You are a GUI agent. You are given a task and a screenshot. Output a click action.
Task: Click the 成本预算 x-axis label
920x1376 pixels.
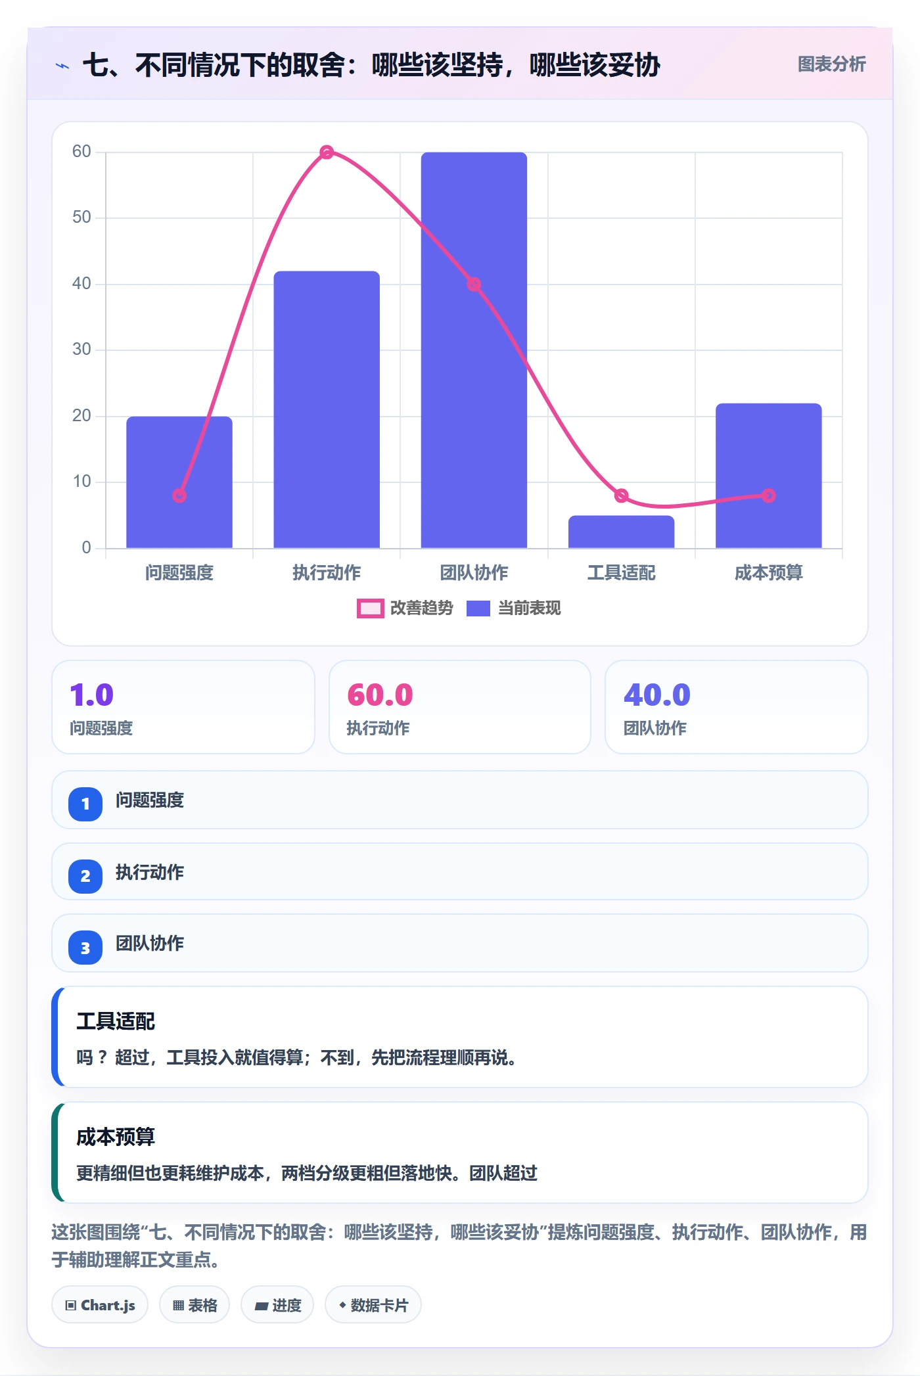tap(769, 573)
